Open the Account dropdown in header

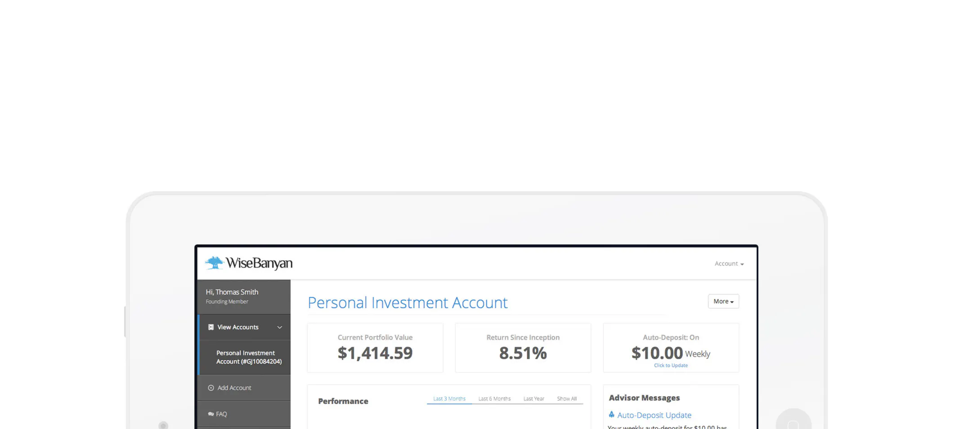(x=729, y=263)
